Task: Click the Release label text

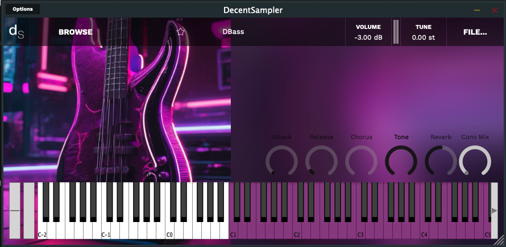Action: tap(321, 137)
